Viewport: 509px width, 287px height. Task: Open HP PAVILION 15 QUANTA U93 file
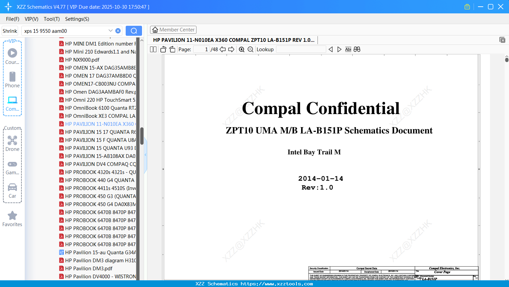pos(98,148)
